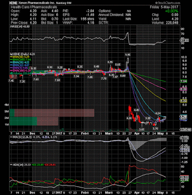Click the Low value 4.11
This screenshot has height=195, width=192.
tap(33, 19)
